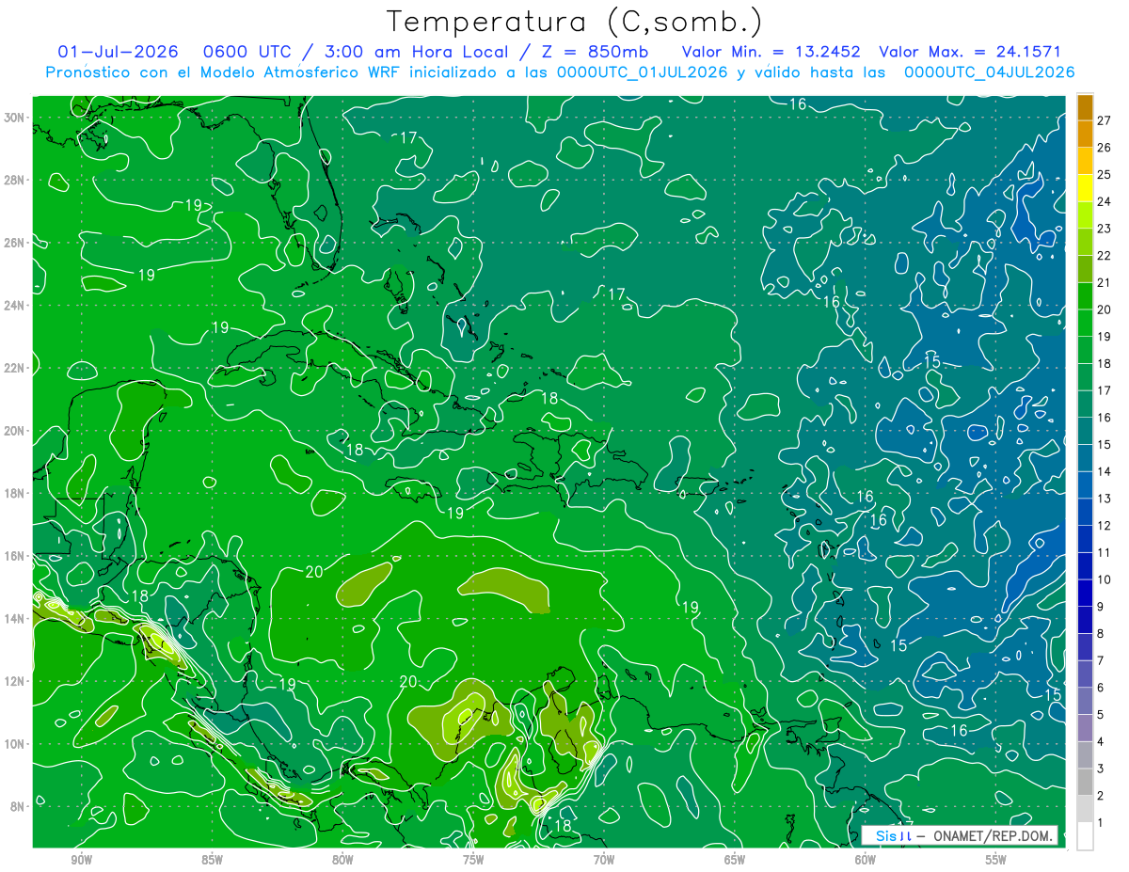Click the "75W" longitude axis label
1129x872 pixels.
click(x=473, y=860)
